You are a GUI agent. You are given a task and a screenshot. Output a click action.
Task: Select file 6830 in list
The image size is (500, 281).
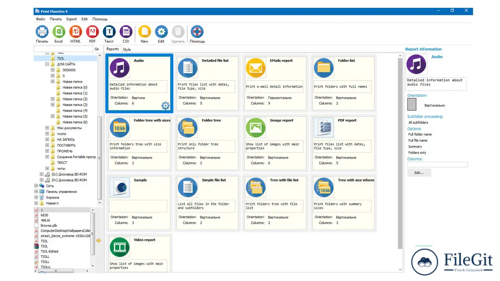click(x=45, y=215)
